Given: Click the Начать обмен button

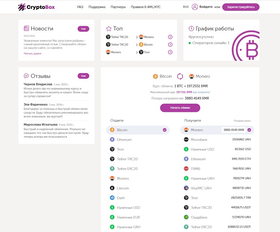Looking at the screenshot, I should (180, 108).
